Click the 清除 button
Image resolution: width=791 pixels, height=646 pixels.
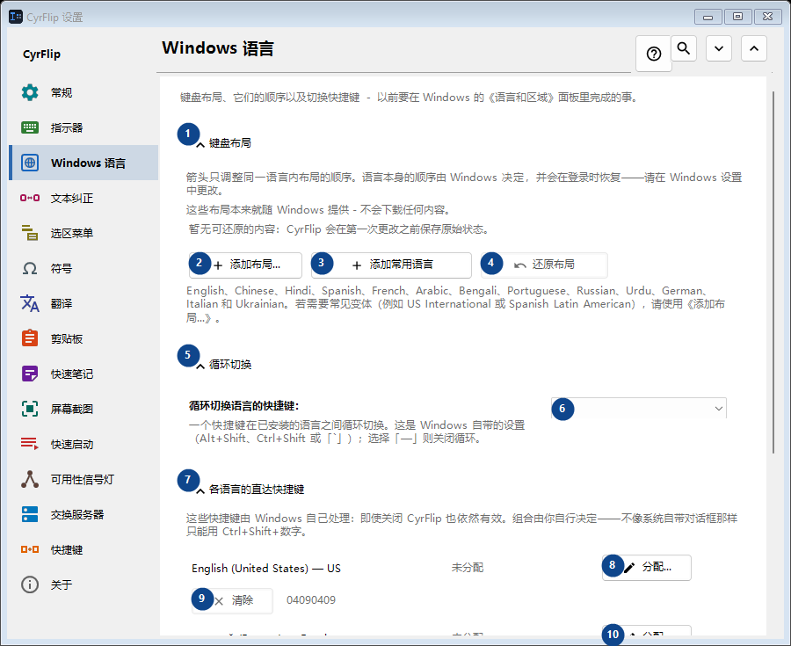(233, 601)
